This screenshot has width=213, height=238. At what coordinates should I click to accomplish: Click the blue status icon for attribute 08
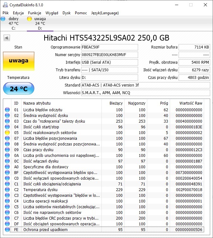7,144
